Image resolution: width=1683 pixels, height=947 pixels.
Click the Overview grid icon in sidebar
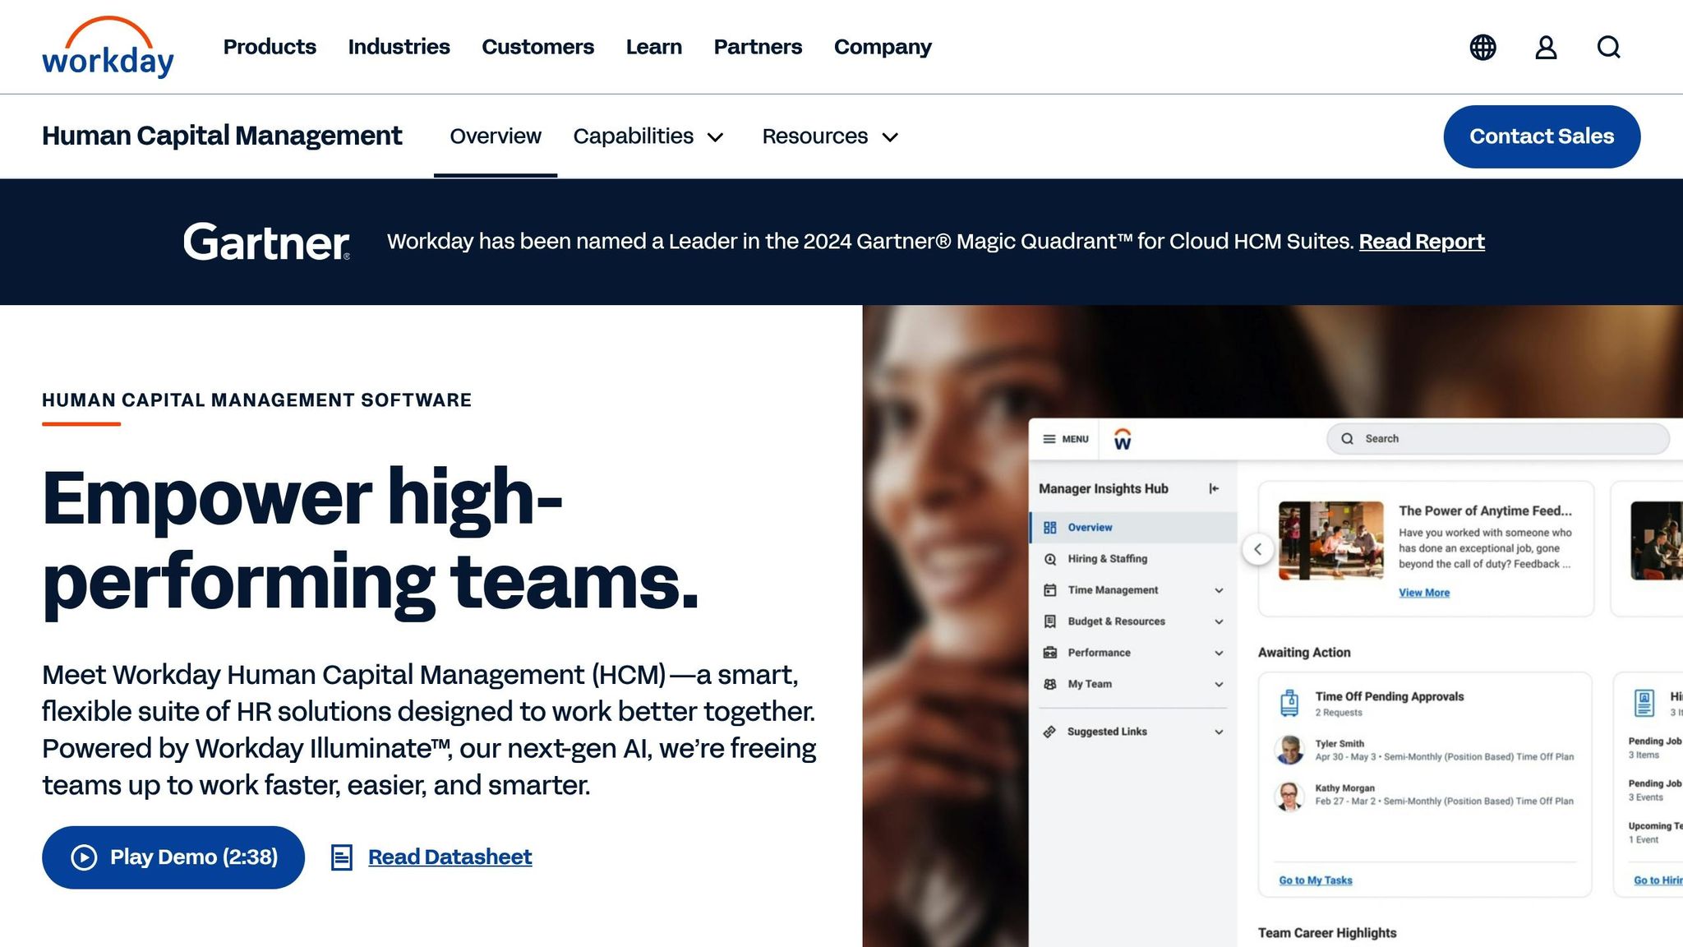point(1050,528)
